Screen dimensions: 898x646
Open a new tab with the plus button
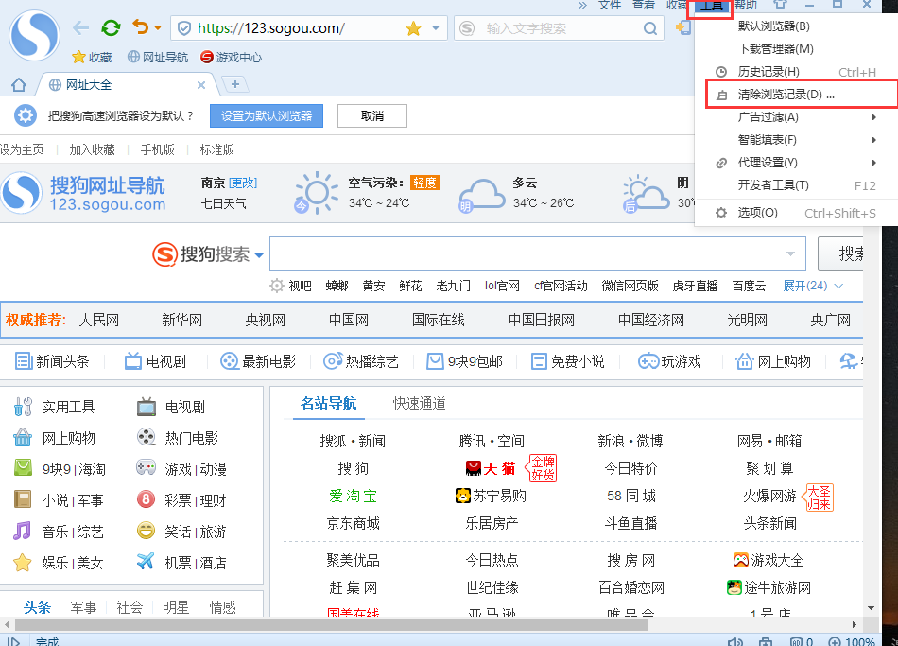(x=233, y=85)
